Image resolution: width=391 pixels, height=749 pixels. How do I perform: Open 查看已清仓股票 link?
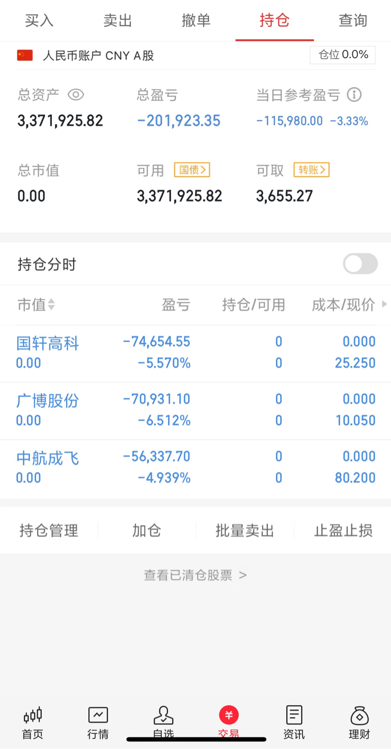pyautogui.click(x=195, y=575)
